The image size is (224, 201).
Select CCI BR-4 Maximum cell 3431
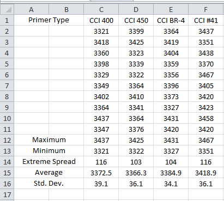[x=171, y=140]
